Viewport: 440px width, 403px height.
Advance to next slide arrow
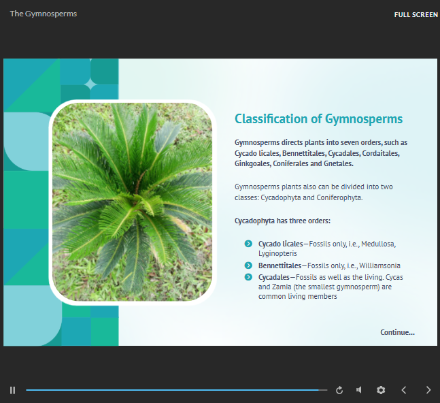pos(428,390)
